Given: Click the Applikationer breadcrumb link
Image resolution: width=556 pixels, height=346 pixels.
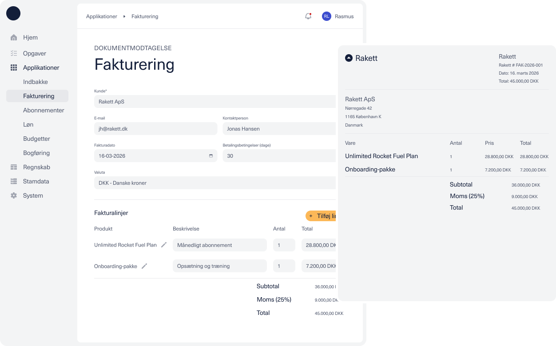Looking at the screenshot, I should click(102, 16).
